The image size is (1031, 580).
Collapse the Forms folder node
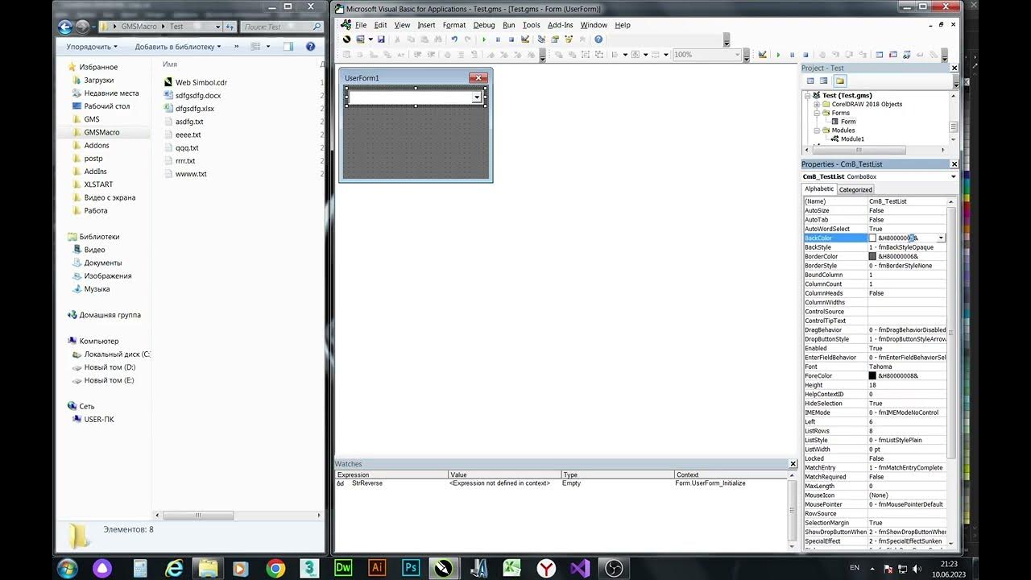(816, 113)
